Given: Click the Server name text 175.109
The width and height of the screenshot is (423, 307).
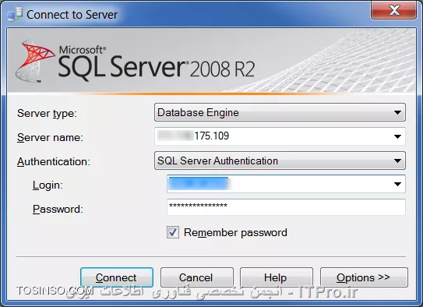Looking at the screenshot, I should (212, 136).
